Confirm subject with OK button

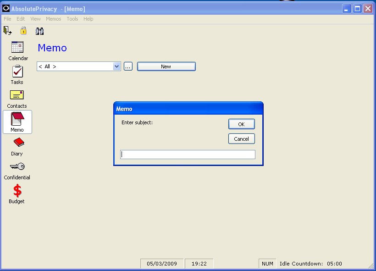tap(242, 124)
